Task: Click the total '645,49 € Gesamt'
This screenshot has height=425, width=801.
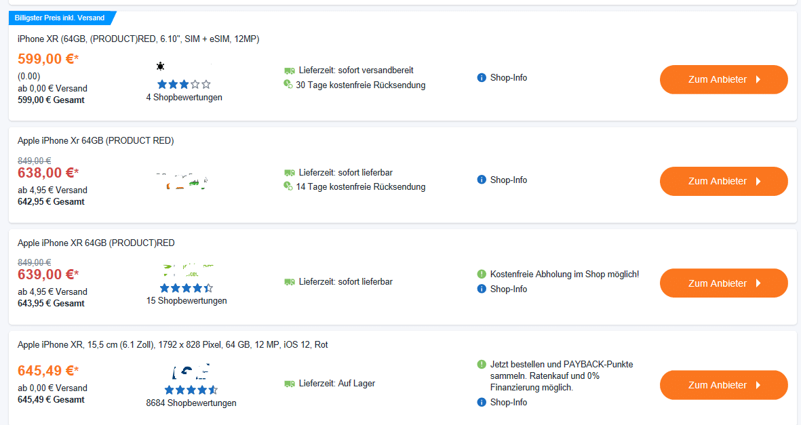Action: tap(51, 400)
